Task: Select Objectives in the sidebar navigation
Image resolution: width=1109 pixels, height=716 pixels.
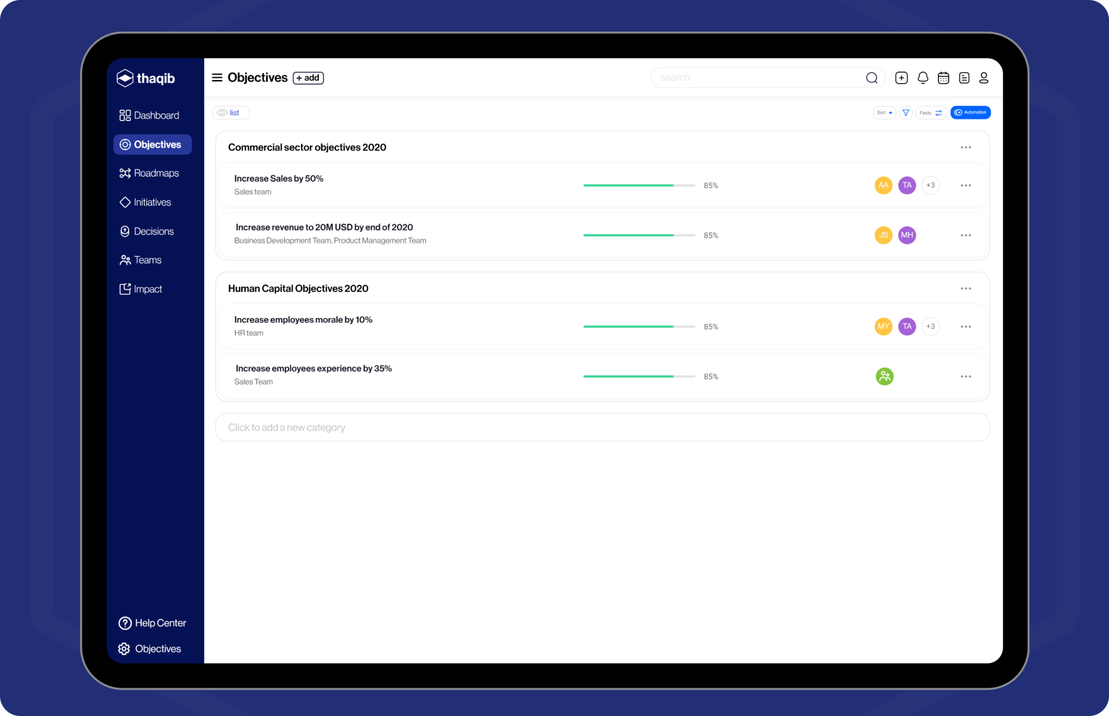Action: [152, 144]
